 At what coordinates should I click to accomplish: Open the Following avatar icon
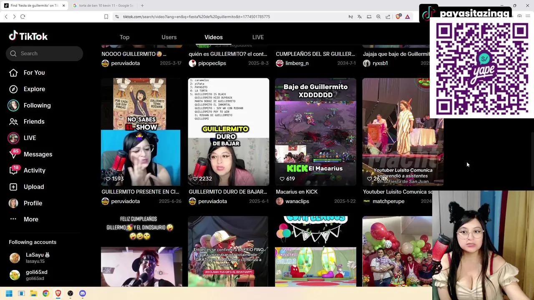(13, 105)
